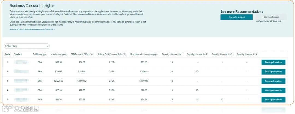Screen dimensions: 295x114
Task: Select the $2,998.02 B2B Featured Offer price
Action: coord(82,81)
